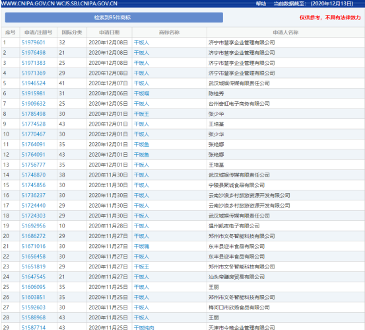Screen dimensions: 365x330
Task: Open registration number 51587714
Action: [34, 327]
